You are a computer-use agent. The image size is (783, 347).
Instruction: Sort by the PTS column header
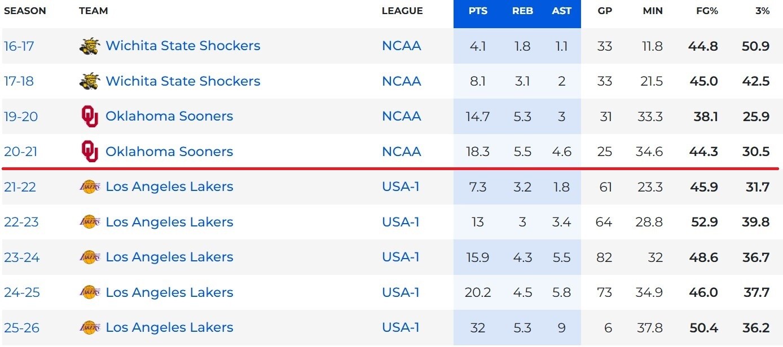(478, 11)
